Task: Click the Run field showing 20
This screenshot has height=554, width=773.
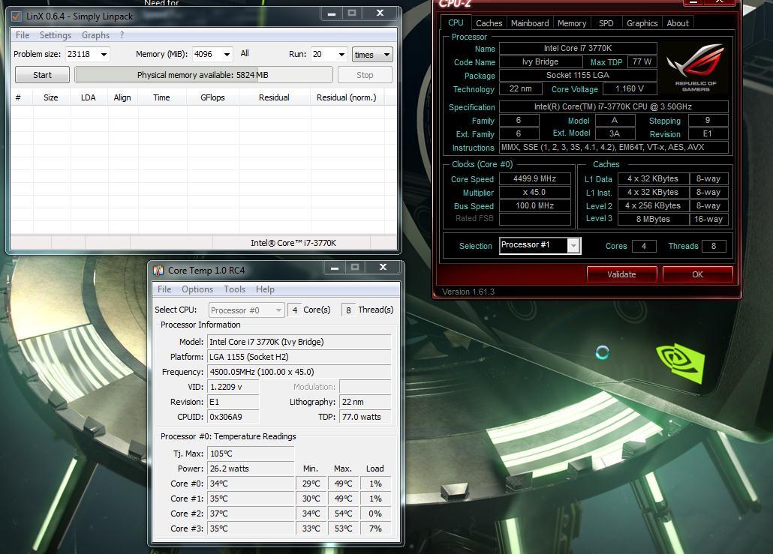Action: [323, 54]
